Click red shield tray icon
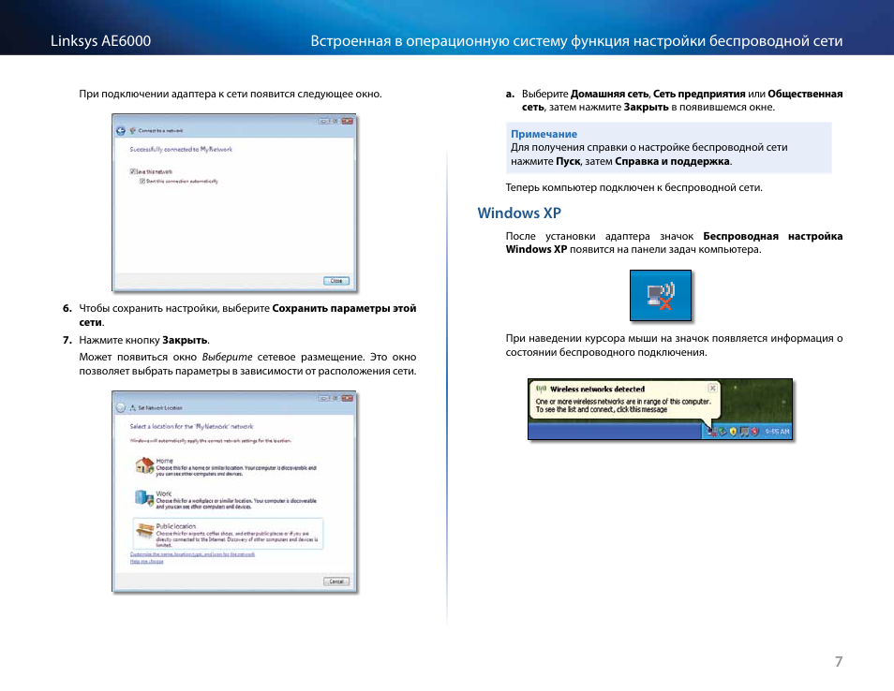The image size is (894, 691). [754, 432]
